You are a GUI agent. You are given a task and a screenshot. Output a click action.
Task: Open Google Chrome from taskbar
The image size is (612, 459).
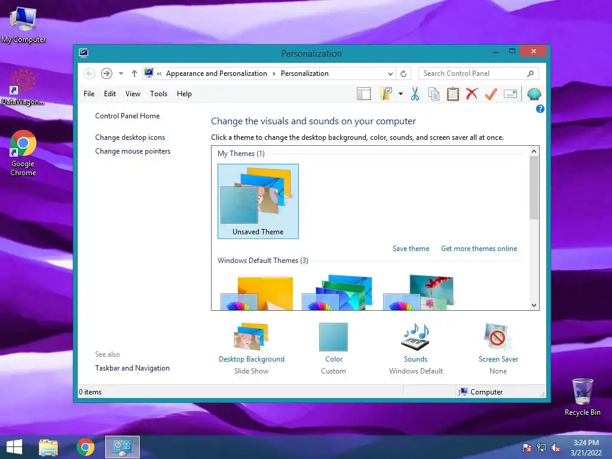point(85,447)
